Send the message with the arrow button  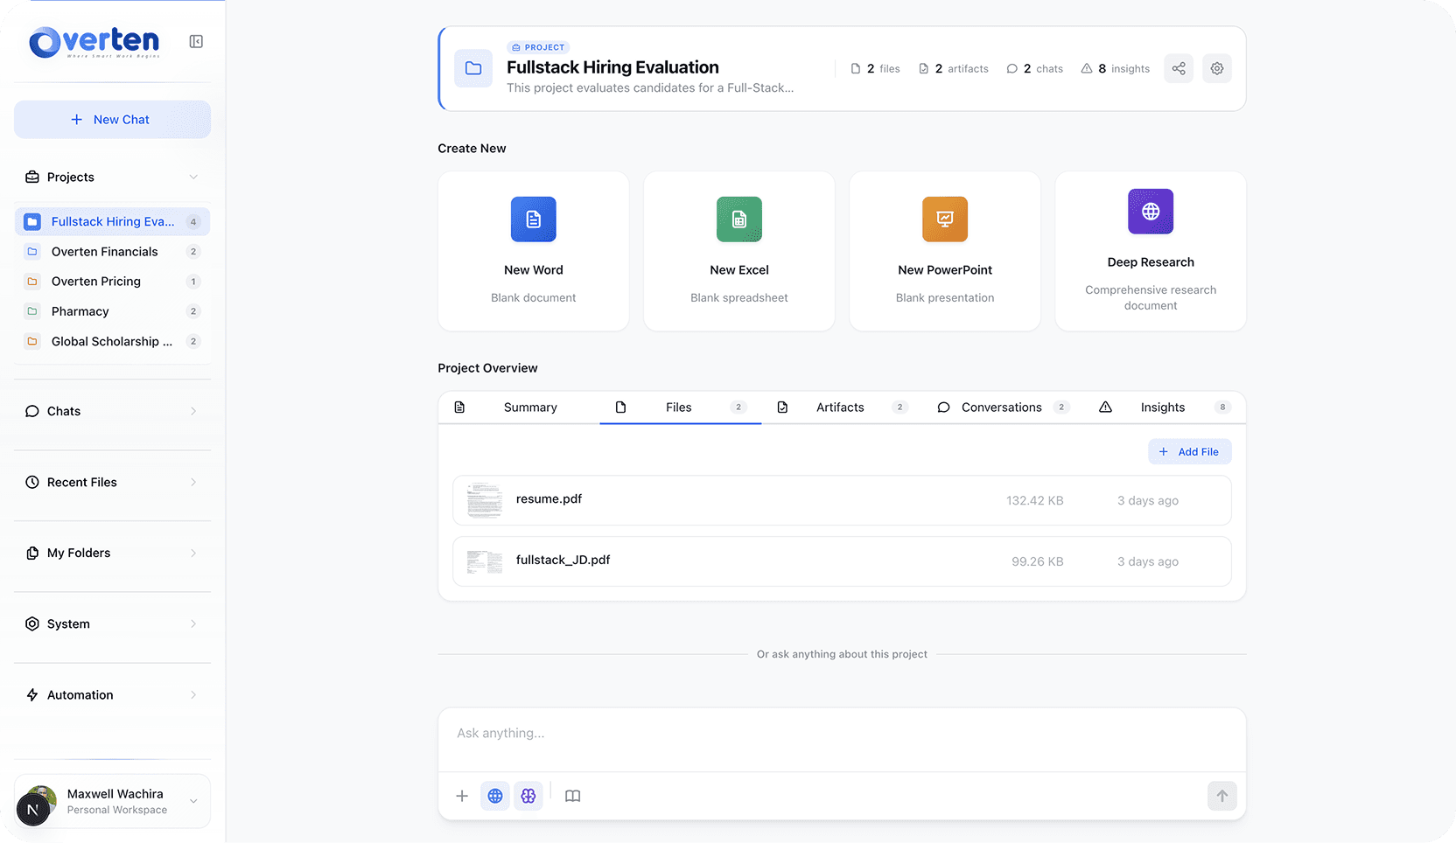point(1221,796)
